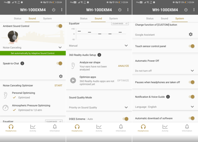Toggle Ambient Sound Control switch
Screen dimensions: 198x142
[x=59, y=26]
